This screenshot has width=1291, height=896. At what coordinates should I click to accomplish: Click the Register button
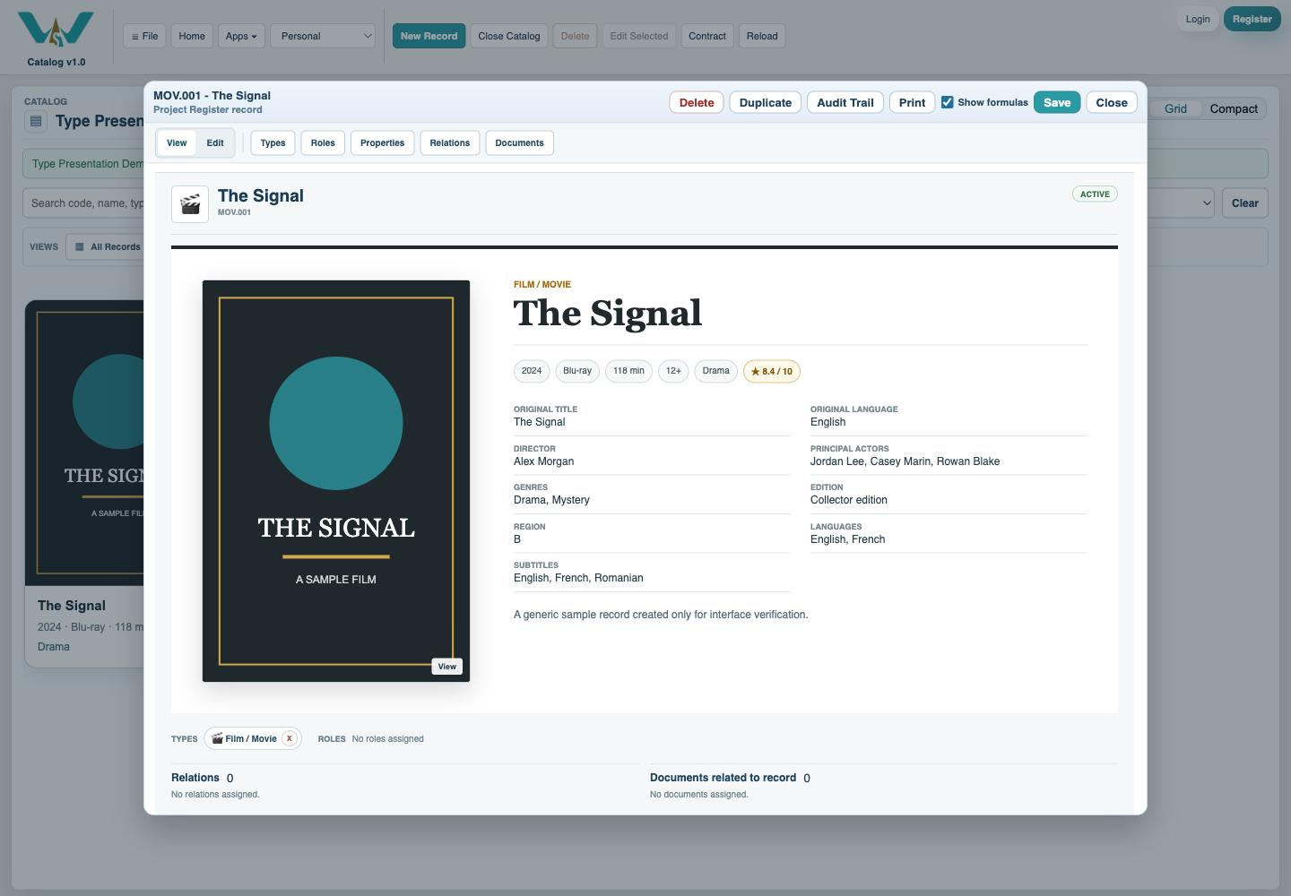coord(1252,19)
